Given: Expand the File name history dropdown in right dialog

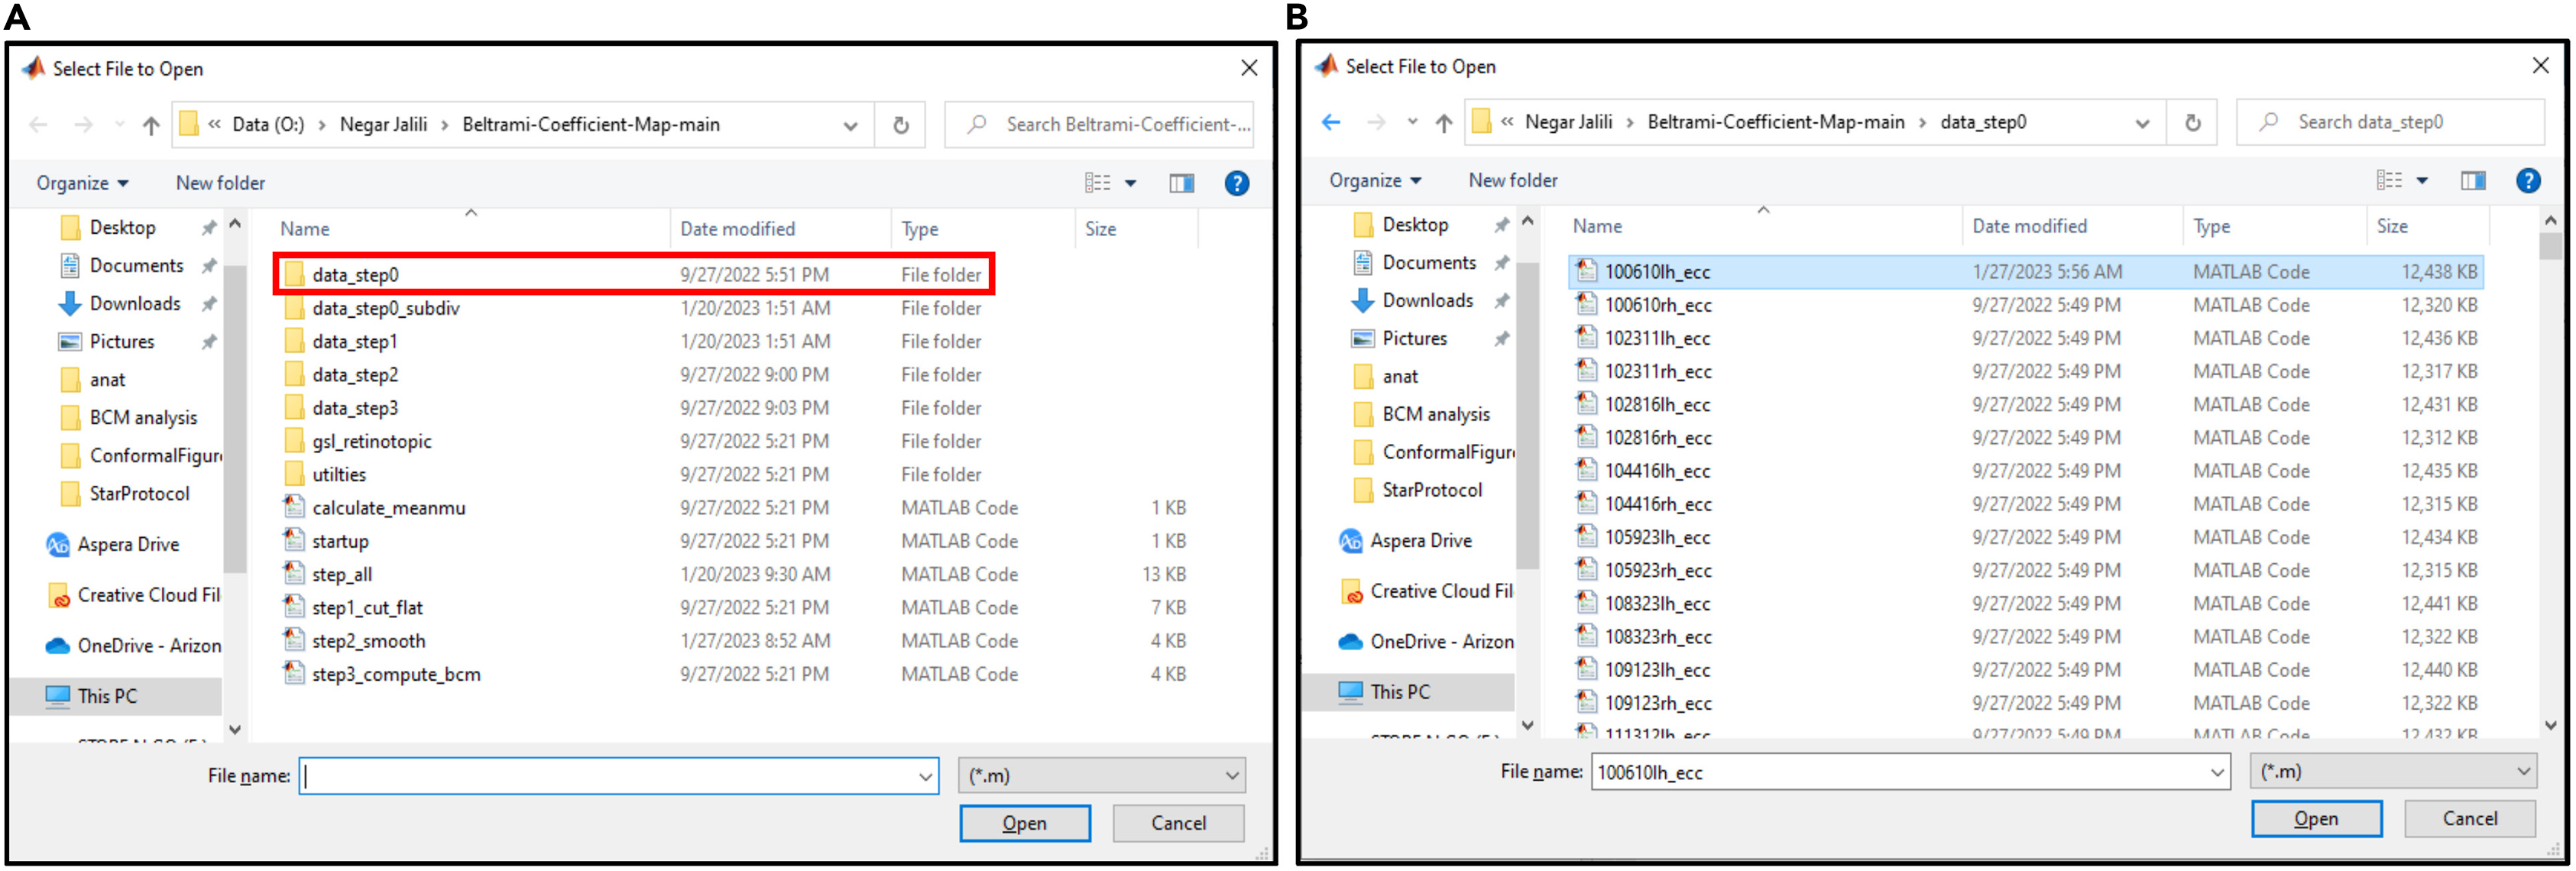Looking at the screenshot, I should click(x=2216, y=772).
